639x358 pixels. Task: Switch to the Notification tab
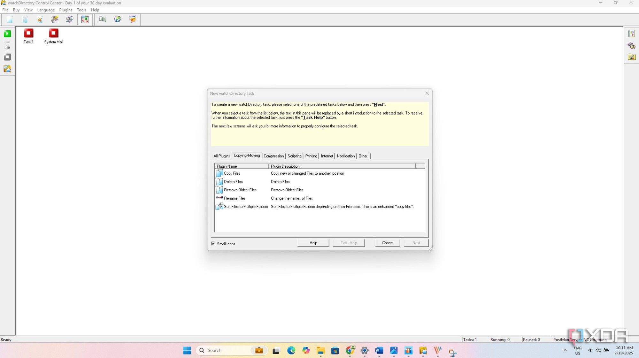pos(346,156)
